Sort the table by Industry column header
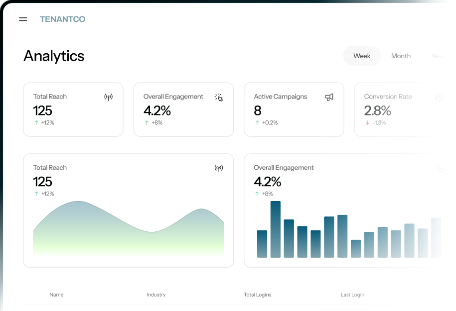 (x=156, y=295)
